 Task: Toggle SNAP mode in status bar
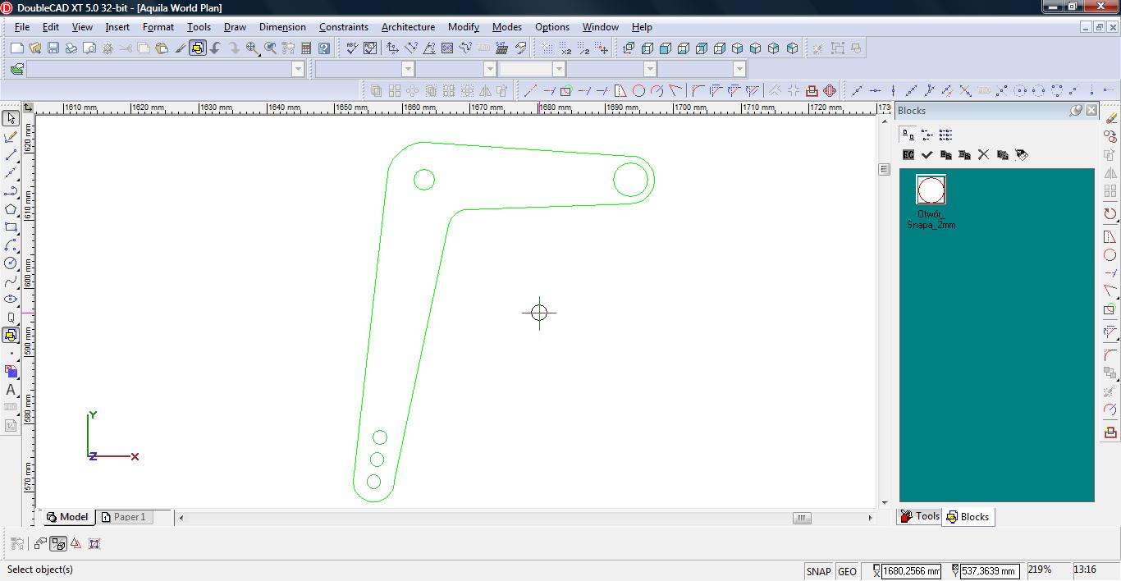point(818,571)
